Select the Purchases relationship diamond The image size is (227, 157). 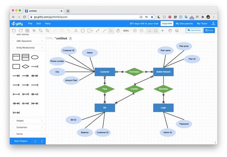[134, 72]
